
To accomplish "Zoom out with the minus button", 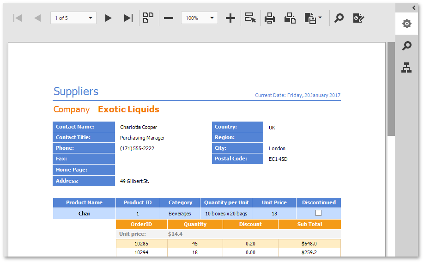I will [169, 18].
